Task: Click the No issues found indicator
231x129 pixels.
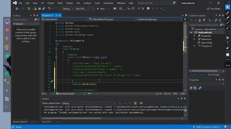Action: point(65,94)
